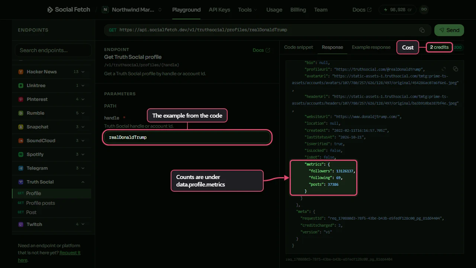Select the Profile posts endpoint
The image size is (476, 268).
pos(52,203)
